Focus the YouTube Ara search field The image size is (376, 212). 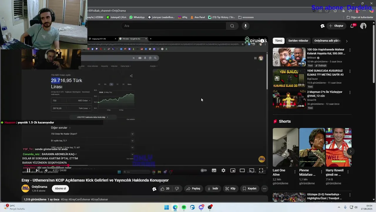[x=173, y=26]
